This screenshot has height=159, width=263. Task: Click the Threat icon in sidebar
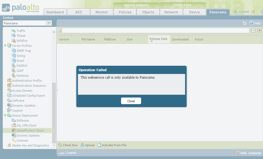[14, 35]
